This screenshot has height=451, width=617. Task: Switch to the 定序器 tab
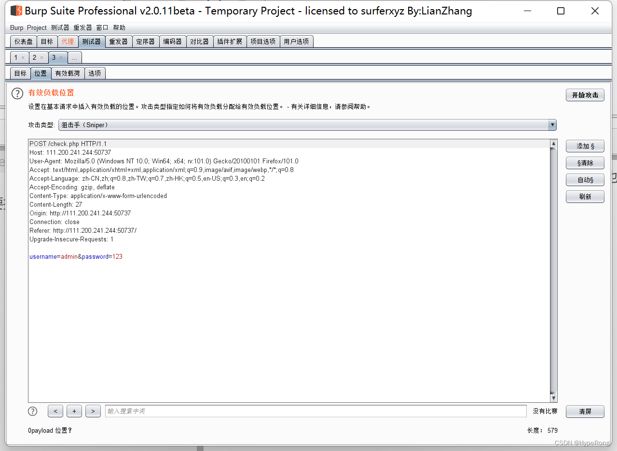pyautogui.click(x=145, y=41)
